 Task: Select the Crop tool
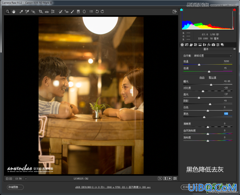[41, 12]
